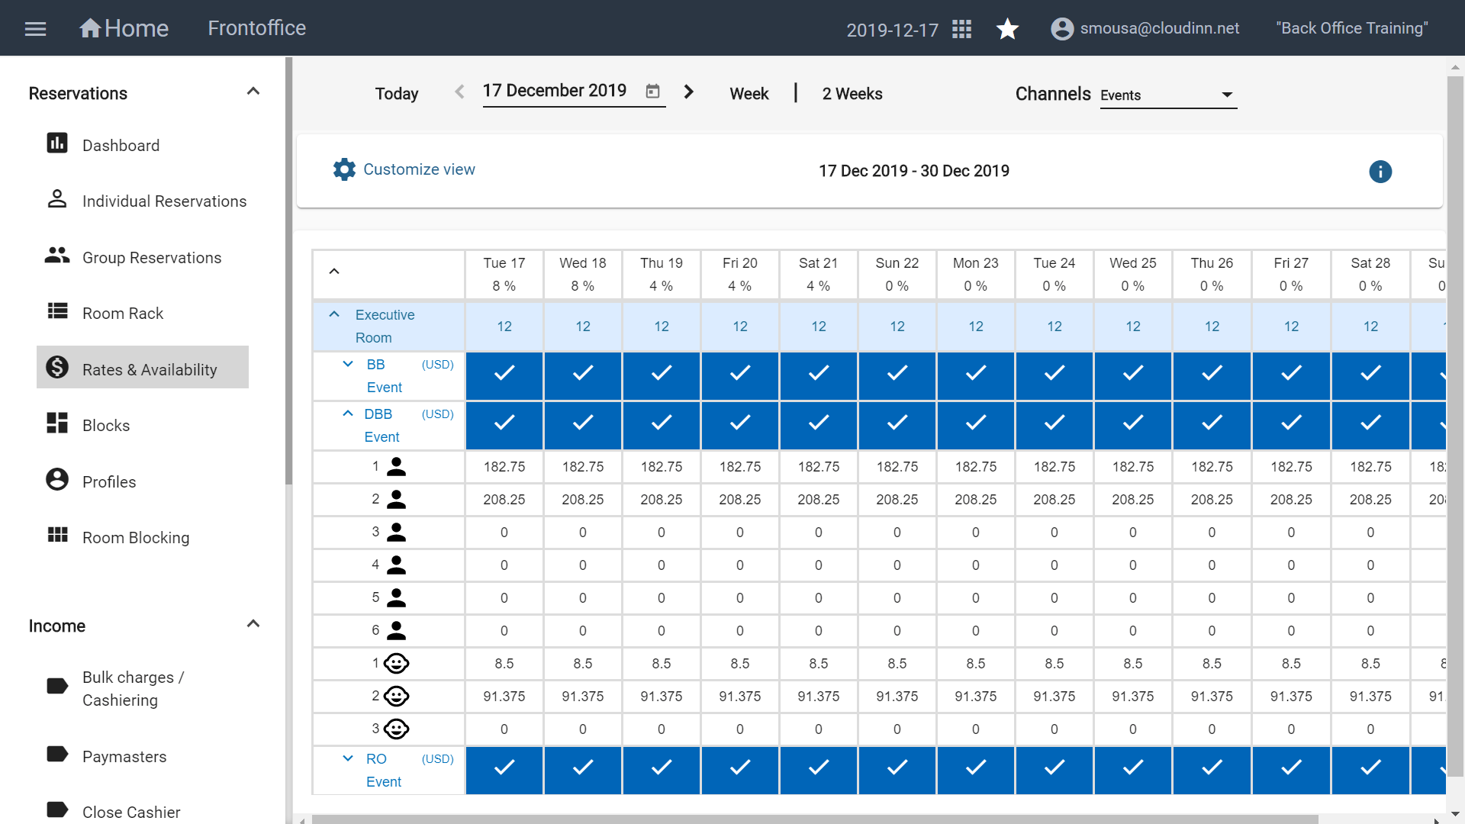Collapse the Executive Room row group
Image resolution: width=1465 pixels, height=824 pixels.
point(334,314)
